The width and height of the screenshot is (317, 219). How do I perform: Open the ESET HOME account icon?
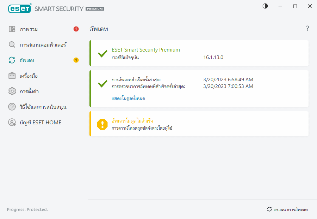pyautogui.click(x=12, y=122)
